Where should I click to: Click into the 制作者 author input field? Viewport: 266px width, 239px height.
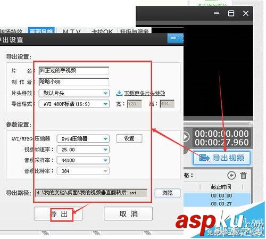[74, 82]
